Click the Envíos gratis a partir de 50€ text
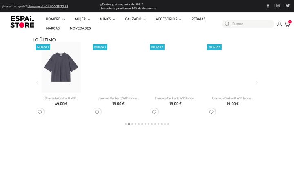 point(121,4)
